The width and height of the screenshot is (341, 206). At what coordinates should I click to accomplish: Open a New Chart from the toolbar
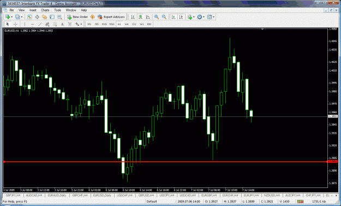(8, 17)
